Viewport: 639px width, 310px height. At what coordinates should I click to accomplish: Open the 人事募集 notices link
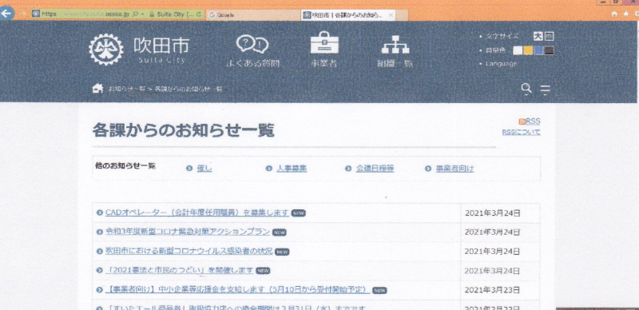tap(292, 169)
